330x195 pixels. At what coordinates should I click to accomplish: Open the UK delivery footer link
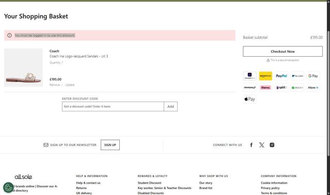(x=84, y=193)
